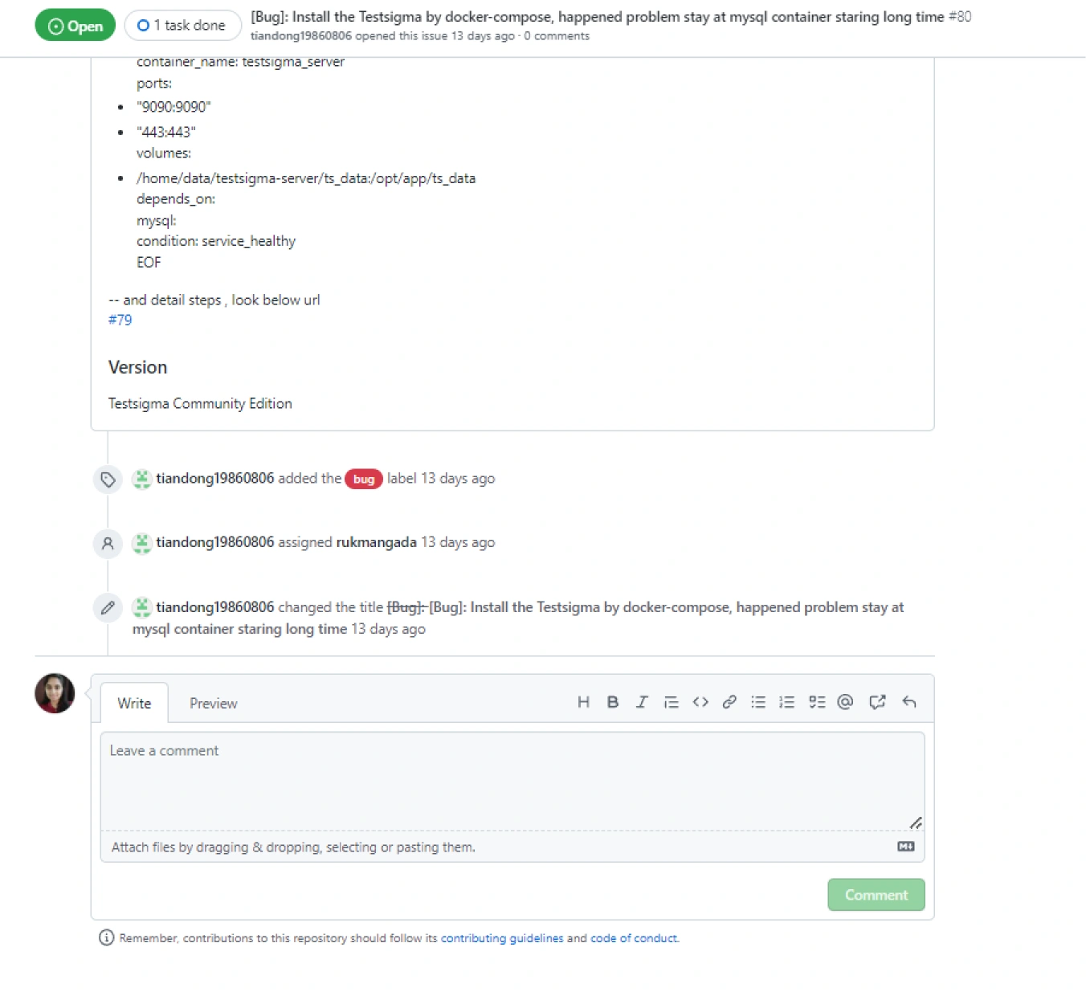Click the green Comment button
This screenshot has width=1086, height=992.
[x=876, y=895]
